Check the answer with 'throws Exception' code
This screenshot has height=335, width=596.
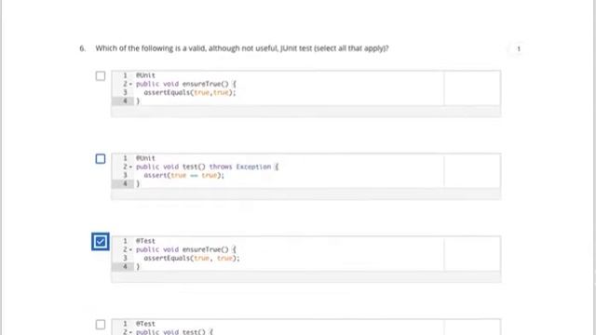101,159
